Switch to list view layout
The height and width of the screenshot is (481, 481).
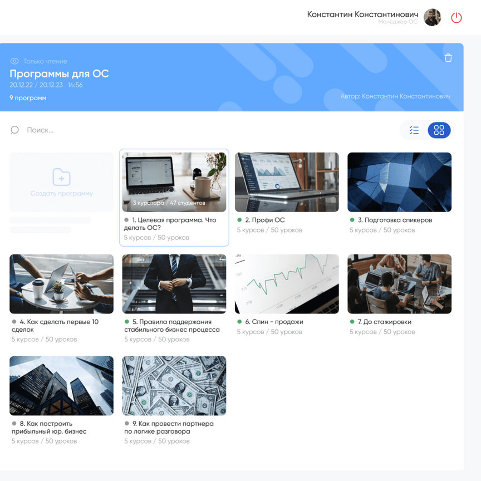tap(414, 130)
